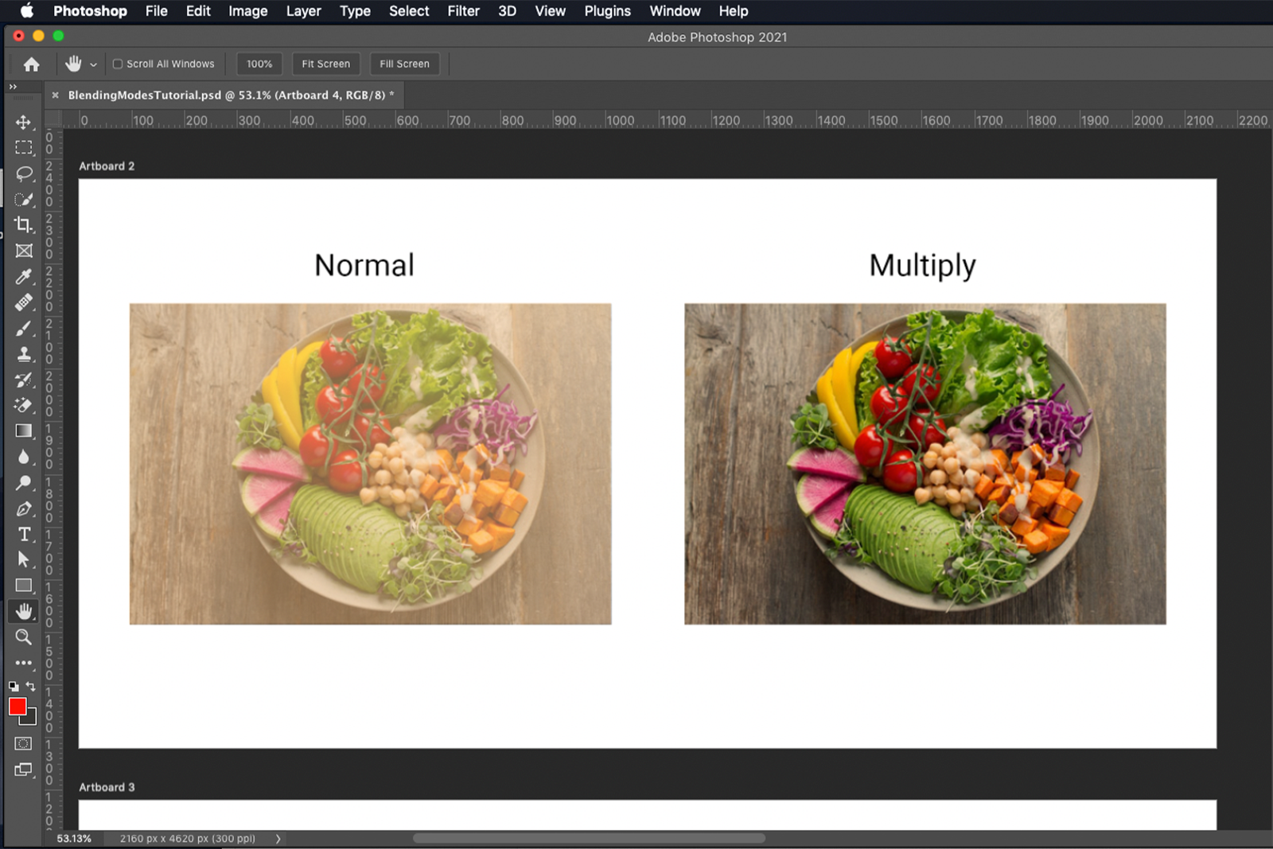Click the Fit Screen button
This screenshot has width=1273, height=849.
(325, 64)
